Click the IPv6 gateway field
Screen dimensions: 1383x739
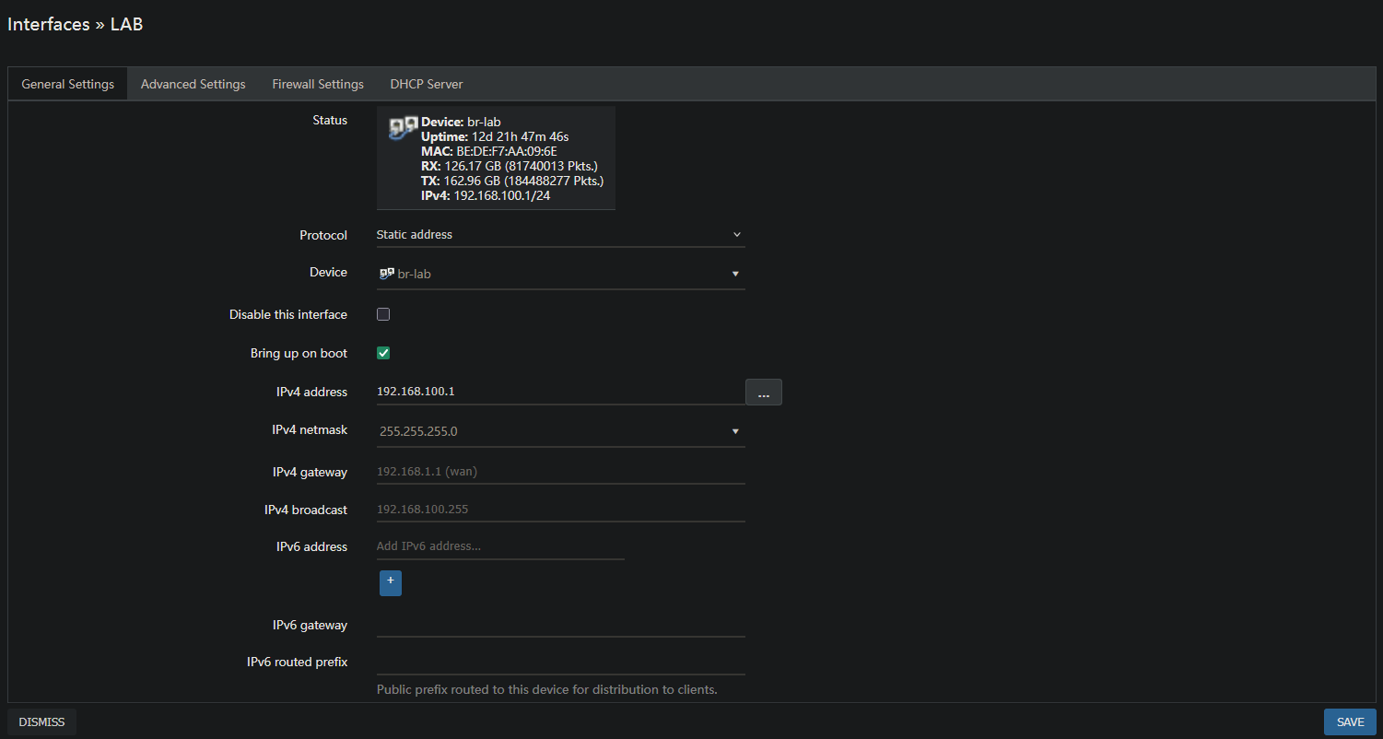click(560, 625)
